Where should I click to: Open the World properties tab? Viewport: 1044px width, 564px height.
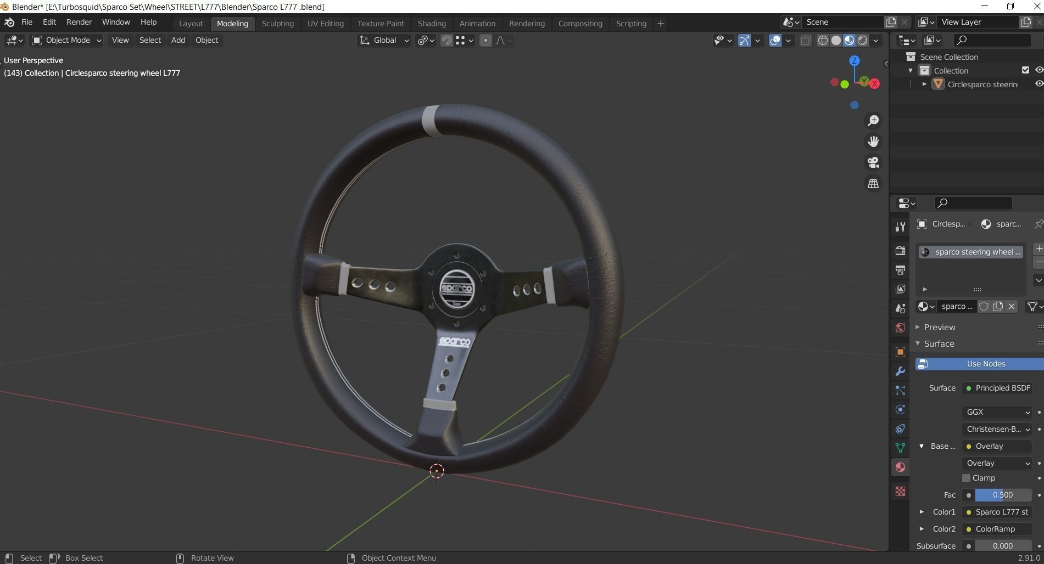click(x=900, y=328)
